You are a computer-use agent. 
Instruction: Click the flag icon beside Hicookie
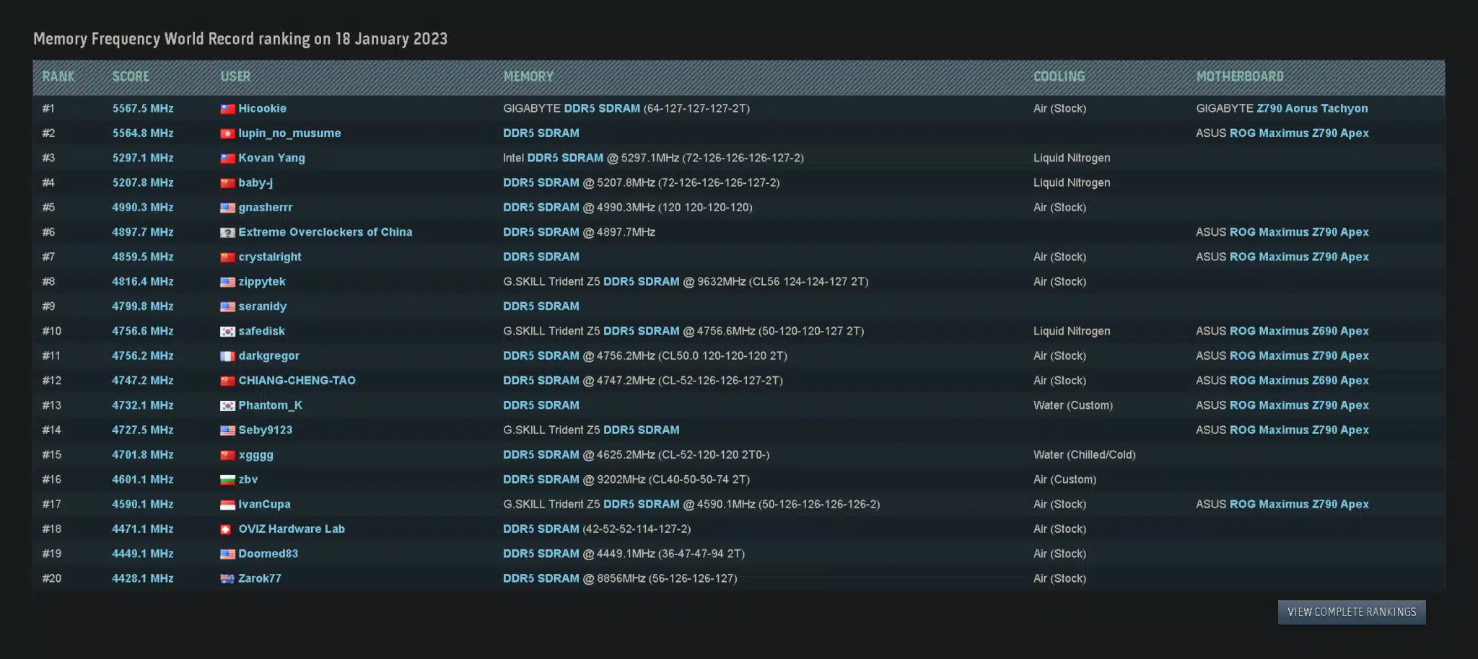[x=227, y=109]
